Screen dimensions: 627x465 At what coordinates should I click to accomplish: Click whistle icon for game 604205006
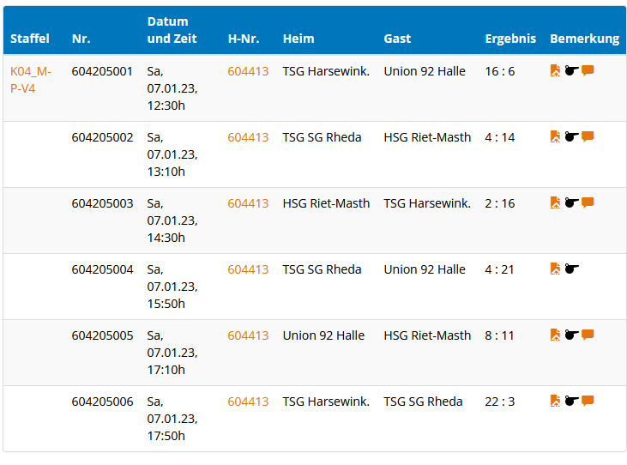coord(571,402)
